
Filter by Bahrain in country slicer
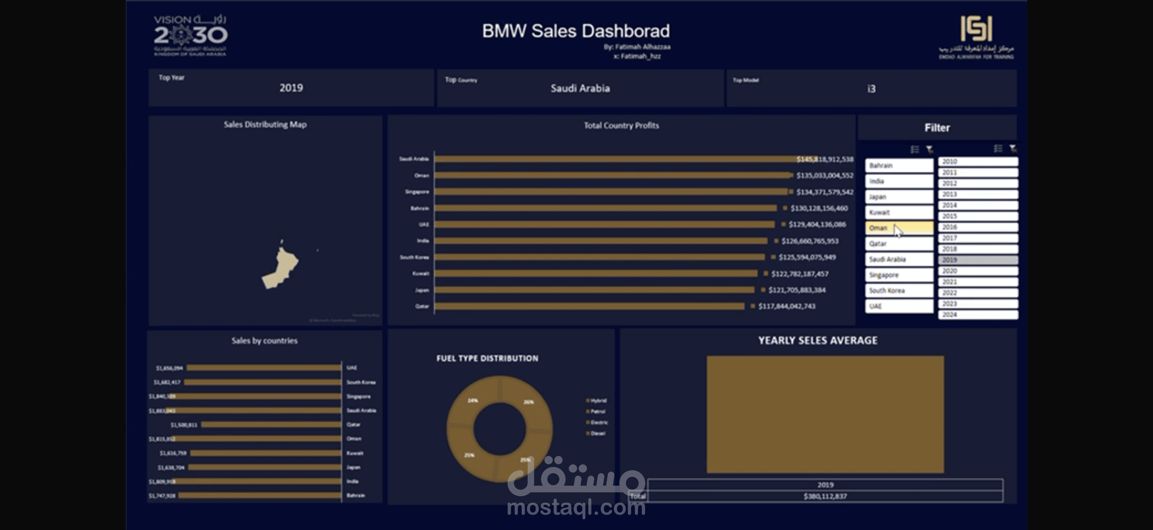pyautogui.click(x=899, y=166)
